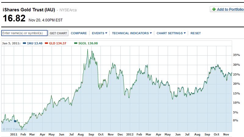Image resolution: width=244 pixels, height=137 pixels.
Task: Click the GET CHART button
Action: [58, 33]
